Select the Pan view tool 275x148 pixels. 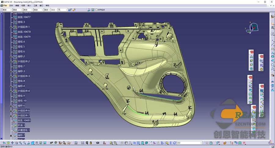[x=12, y=143]
